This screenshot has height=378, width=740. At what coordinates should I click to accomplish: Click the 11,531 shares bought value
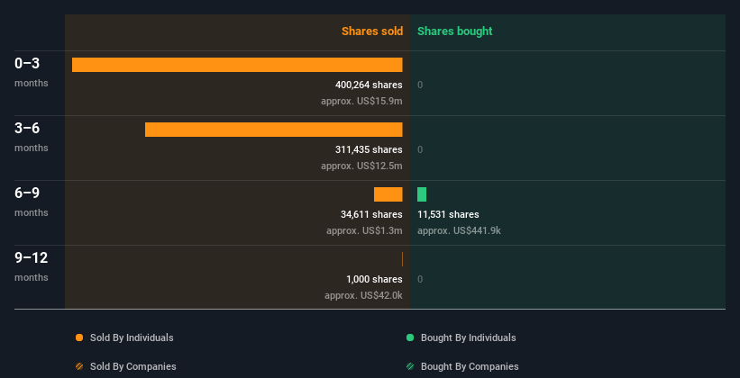448,214
